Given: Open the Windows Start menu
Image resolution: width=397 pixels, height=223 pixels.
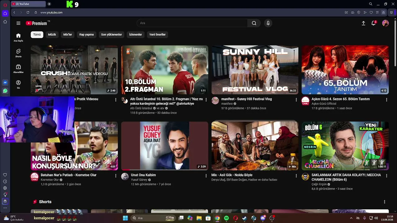Looking at the screenshot, I should tap(125, 218).
